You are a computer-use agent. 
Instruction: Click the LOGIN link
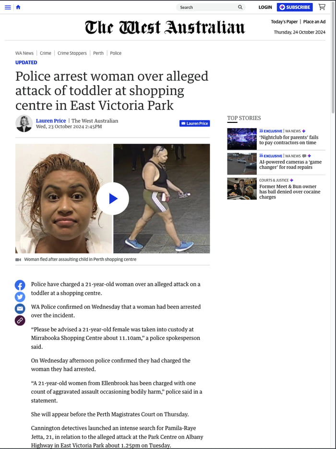tap(265, 7)
